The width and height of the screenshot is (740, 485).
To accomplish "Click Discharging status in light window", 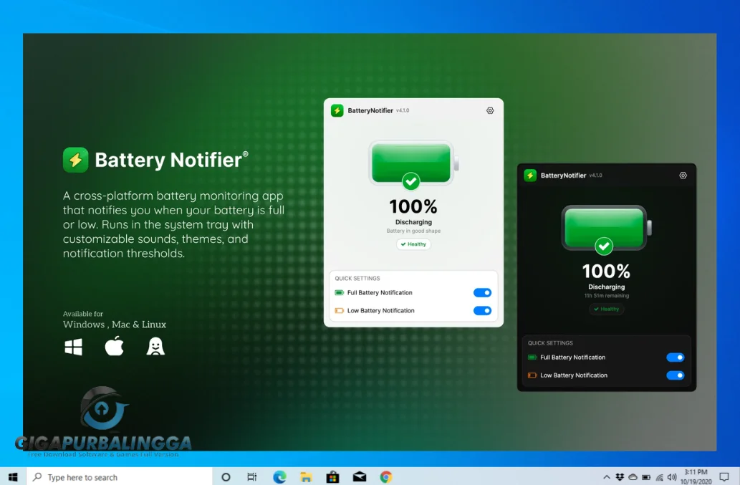I will (x=413, y=222).
